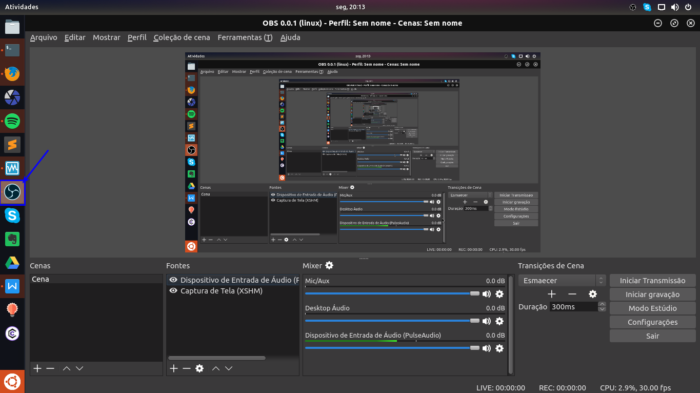Screen dimensions: 700x393
Task: Open Evernote elephant icon in the dock
Action: tap(12, 240)
